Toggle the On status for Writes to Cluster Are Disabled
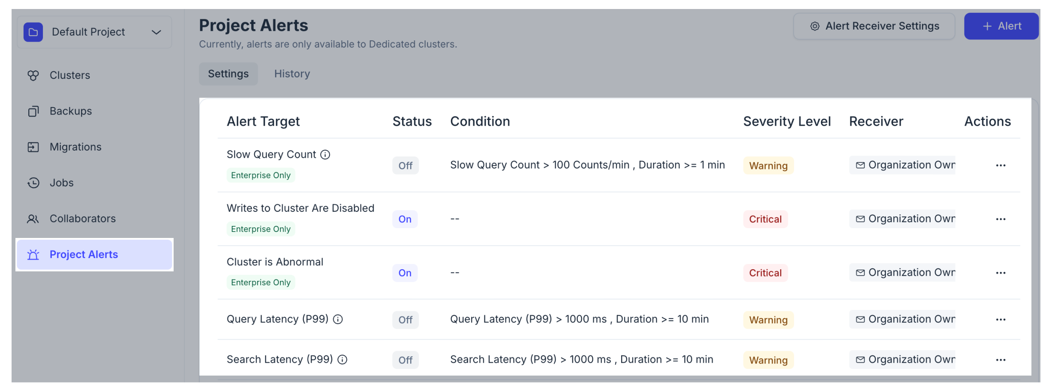Image resolution: width=1052 pixels, height=391 pixels. click(x=405, y=219)
